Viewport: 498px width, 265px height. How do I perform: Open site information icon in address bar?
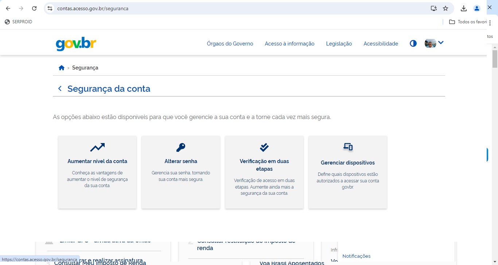pyautogui.click(x=50, y=8)
